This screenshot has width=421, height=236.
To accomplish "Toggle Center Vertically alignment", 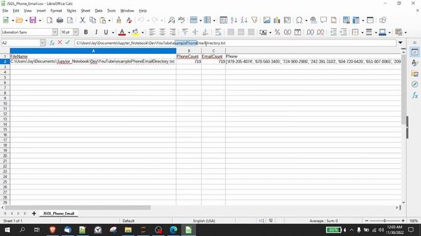I will (x=195, y=32).
